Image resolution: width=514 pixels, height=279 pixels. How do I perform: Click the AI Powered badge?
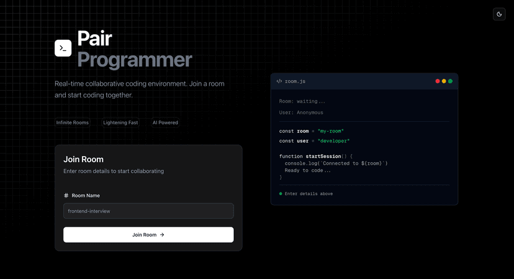(x=165, y=122)
